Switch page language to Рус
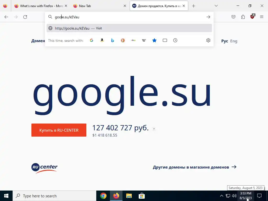The image size is (268, 201). pyautogui.click(x=225, y=41)
